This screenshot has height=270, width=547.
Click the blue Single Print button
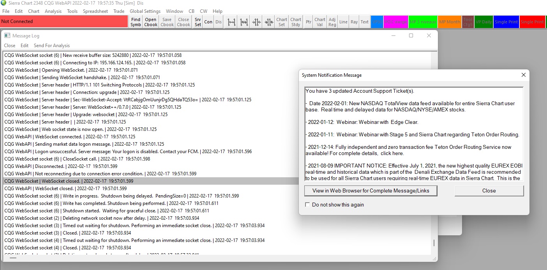[x=506, y=22]
